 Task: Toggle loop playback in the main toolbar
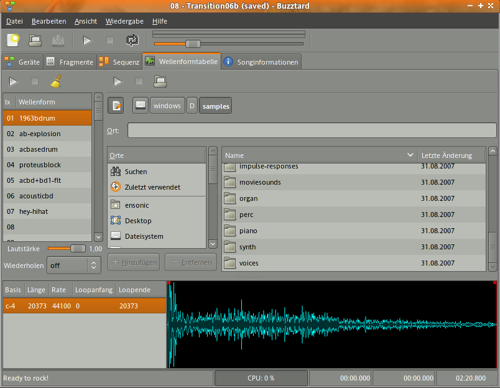(x=132, y=40)
